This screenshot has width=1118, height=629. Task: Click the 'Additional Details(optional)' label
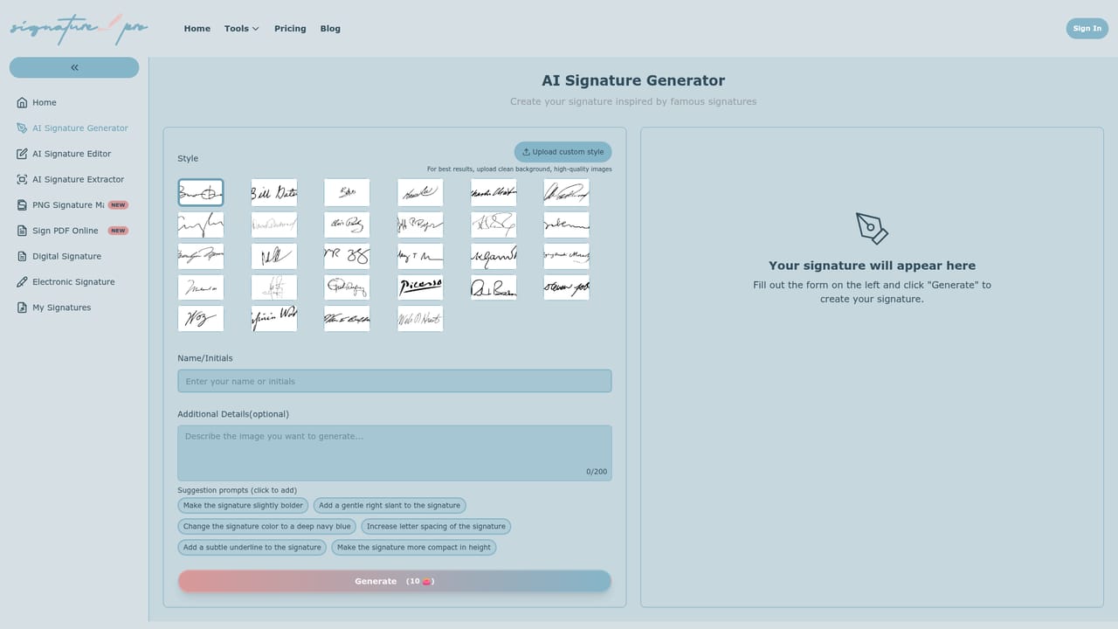233,414
